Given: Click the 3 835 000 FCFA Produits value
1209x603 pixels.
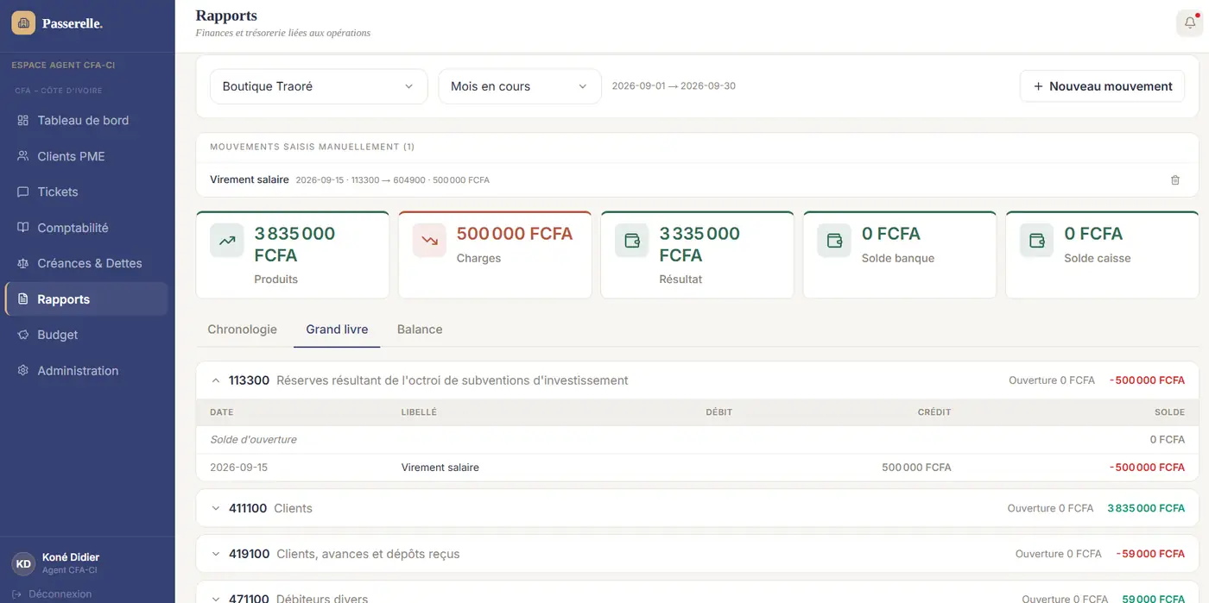Looking at the screenshot, I should [x=294, y=244].
